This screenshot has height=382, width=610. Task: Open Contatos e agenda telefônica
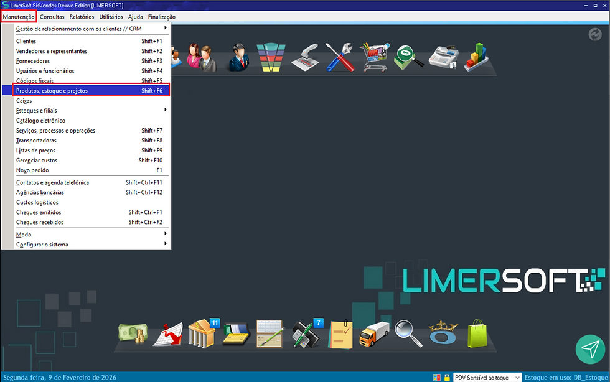[x=86, y=182]
